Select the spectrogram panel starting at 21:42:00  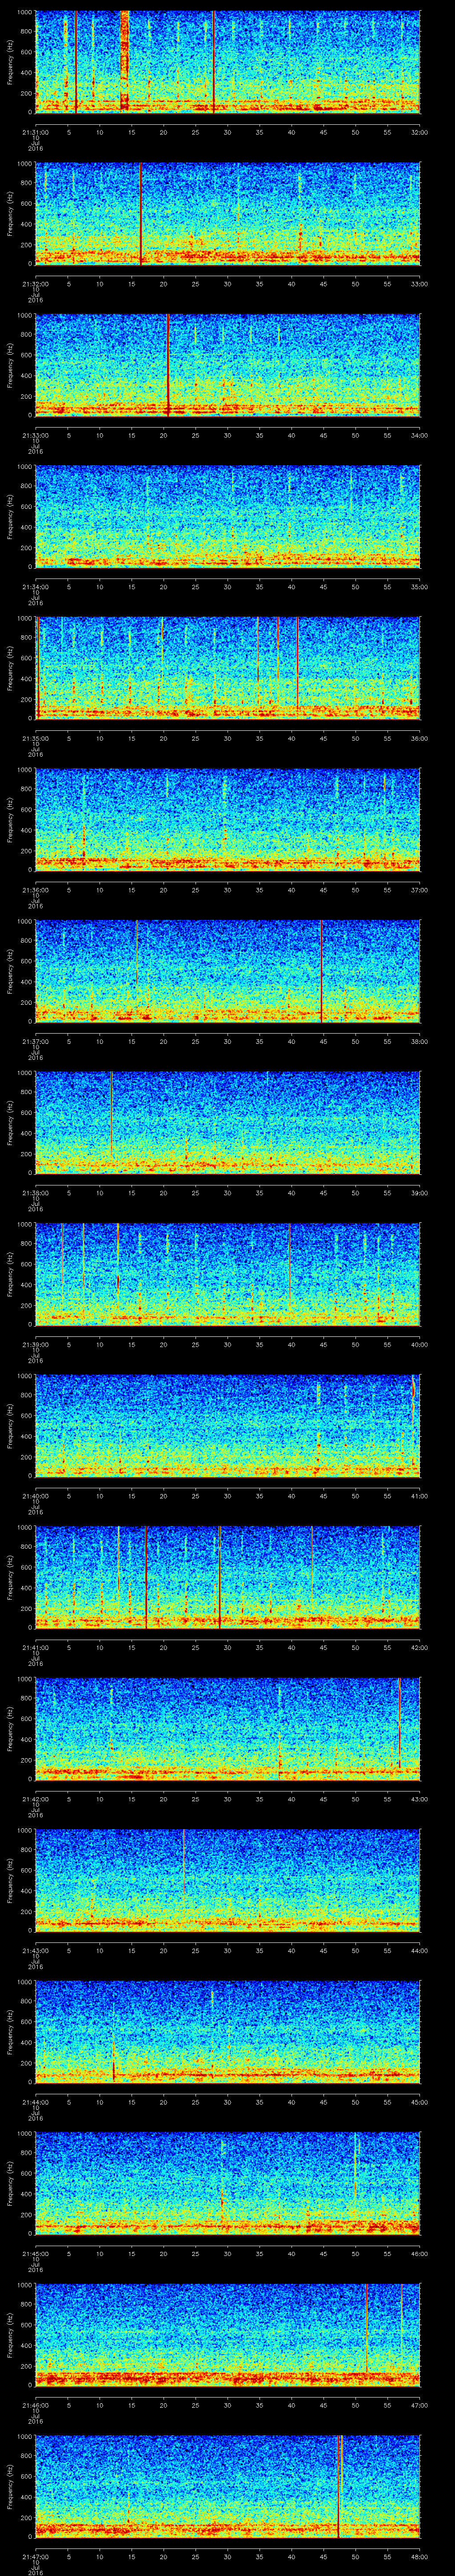pos(227,1728)
